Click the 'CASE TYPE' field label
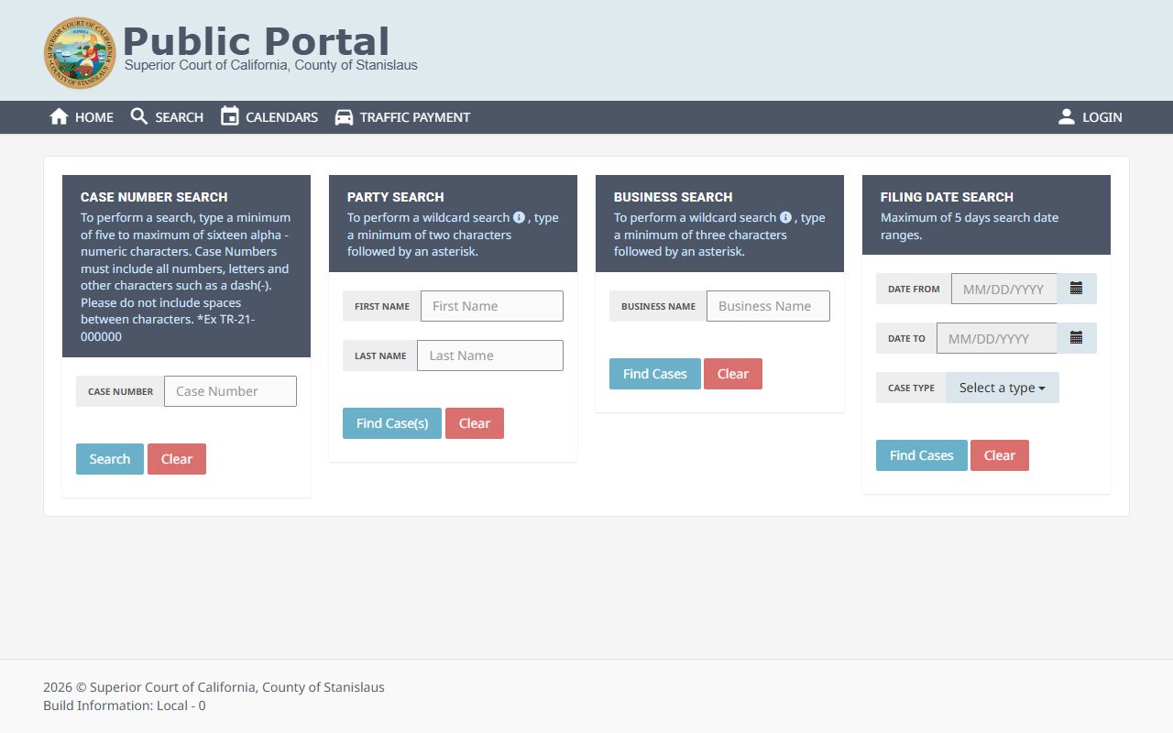This screenshot has width=1173, height=733. [911, 388]
